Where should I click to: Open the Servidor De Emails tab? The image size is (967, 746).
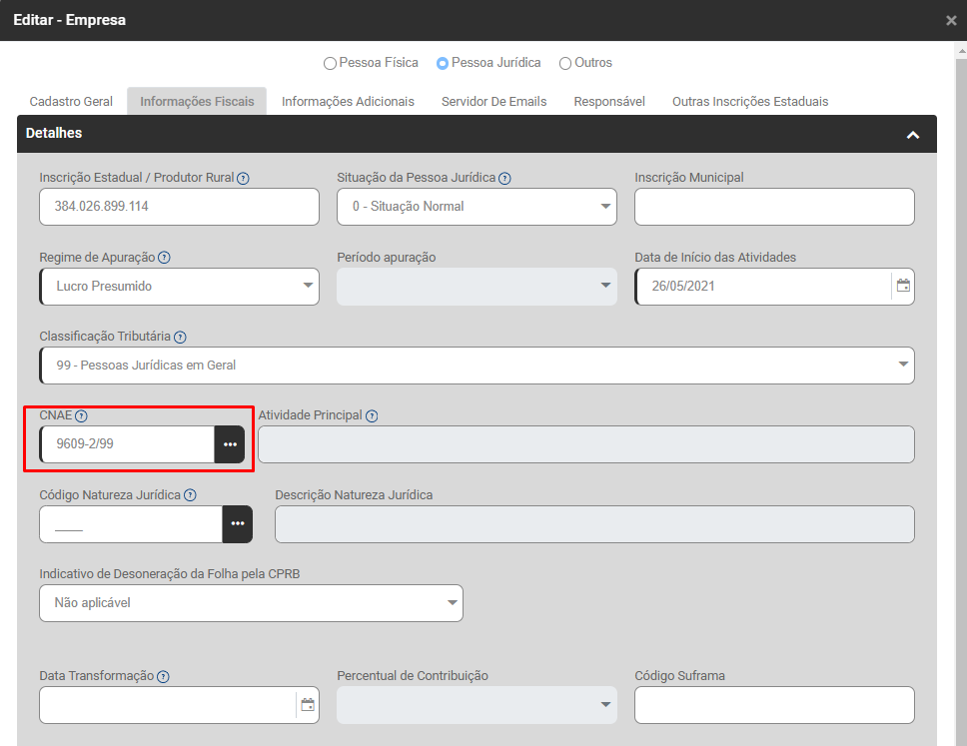(493, 101)
